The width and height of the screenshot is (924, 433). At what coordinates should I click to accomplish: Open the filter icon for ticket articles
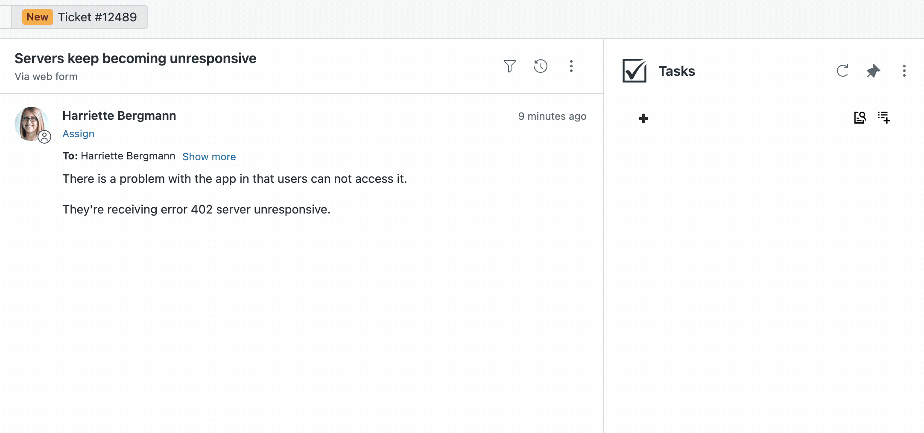pos(510,66)
